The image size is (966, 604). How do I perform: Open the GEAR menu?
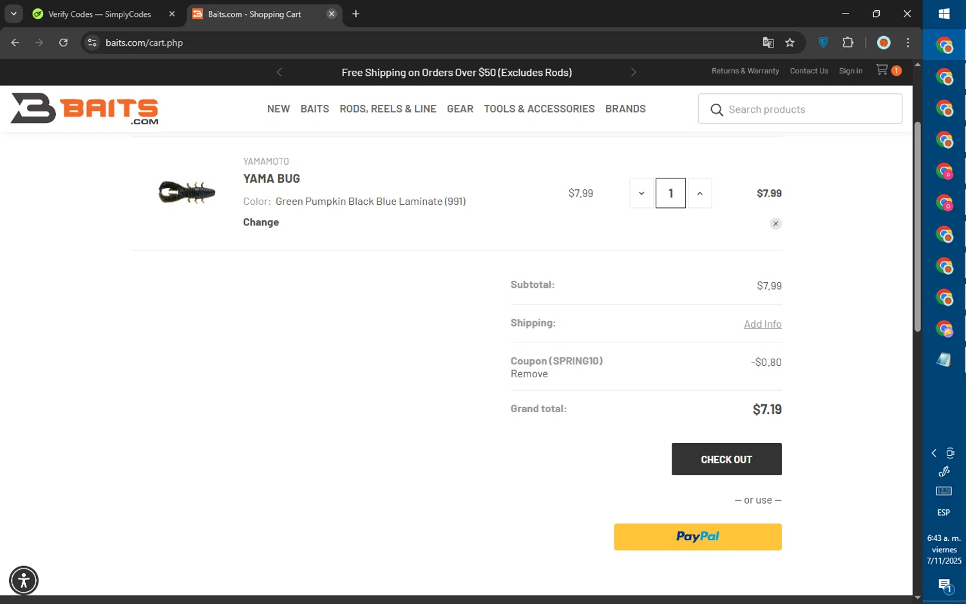point(460,109)
